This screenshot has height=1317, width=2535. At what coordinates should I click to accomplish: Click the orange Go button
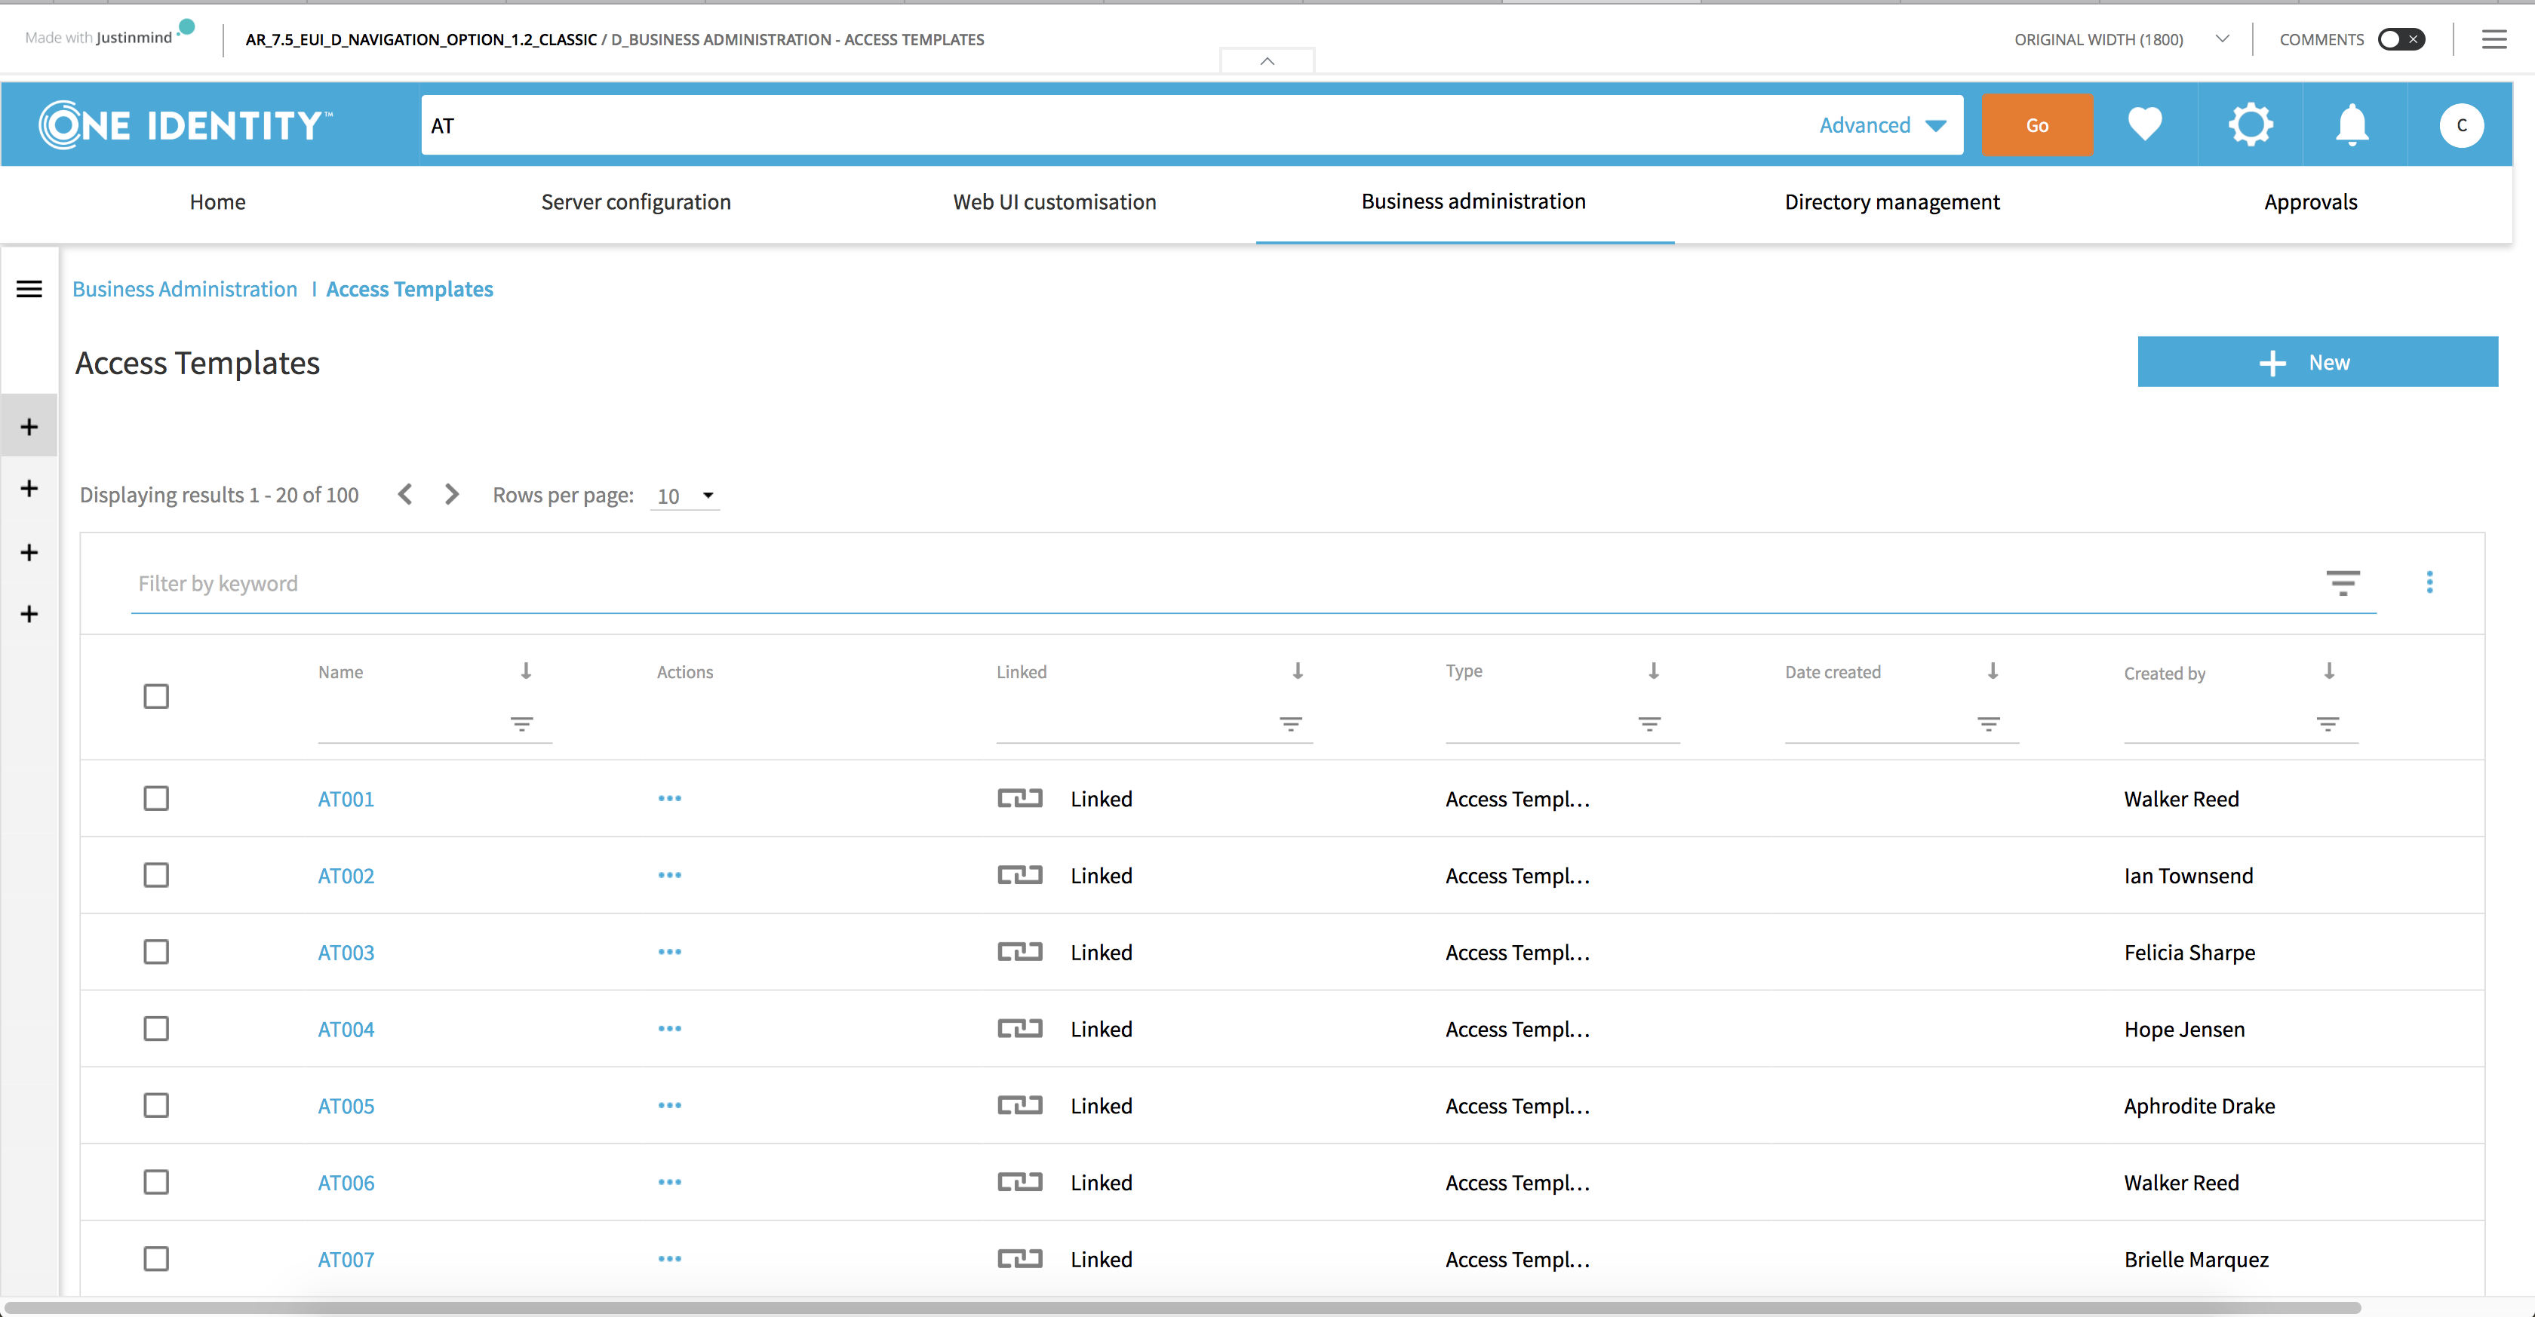click(x=2036, y=125)
